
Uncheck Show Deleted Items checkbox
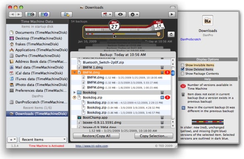[182, 69]
